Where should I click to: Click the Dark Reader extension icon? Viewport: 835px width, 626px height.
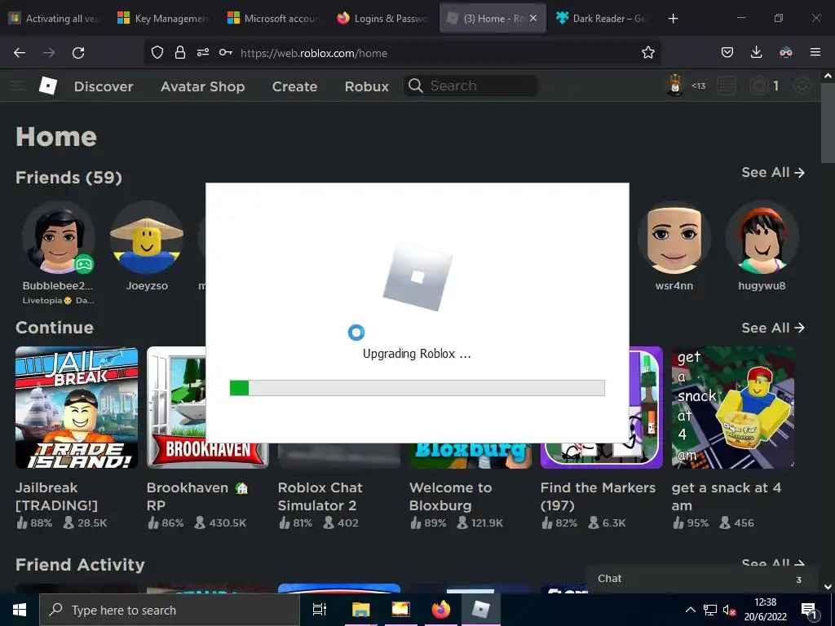click(786, 53)
